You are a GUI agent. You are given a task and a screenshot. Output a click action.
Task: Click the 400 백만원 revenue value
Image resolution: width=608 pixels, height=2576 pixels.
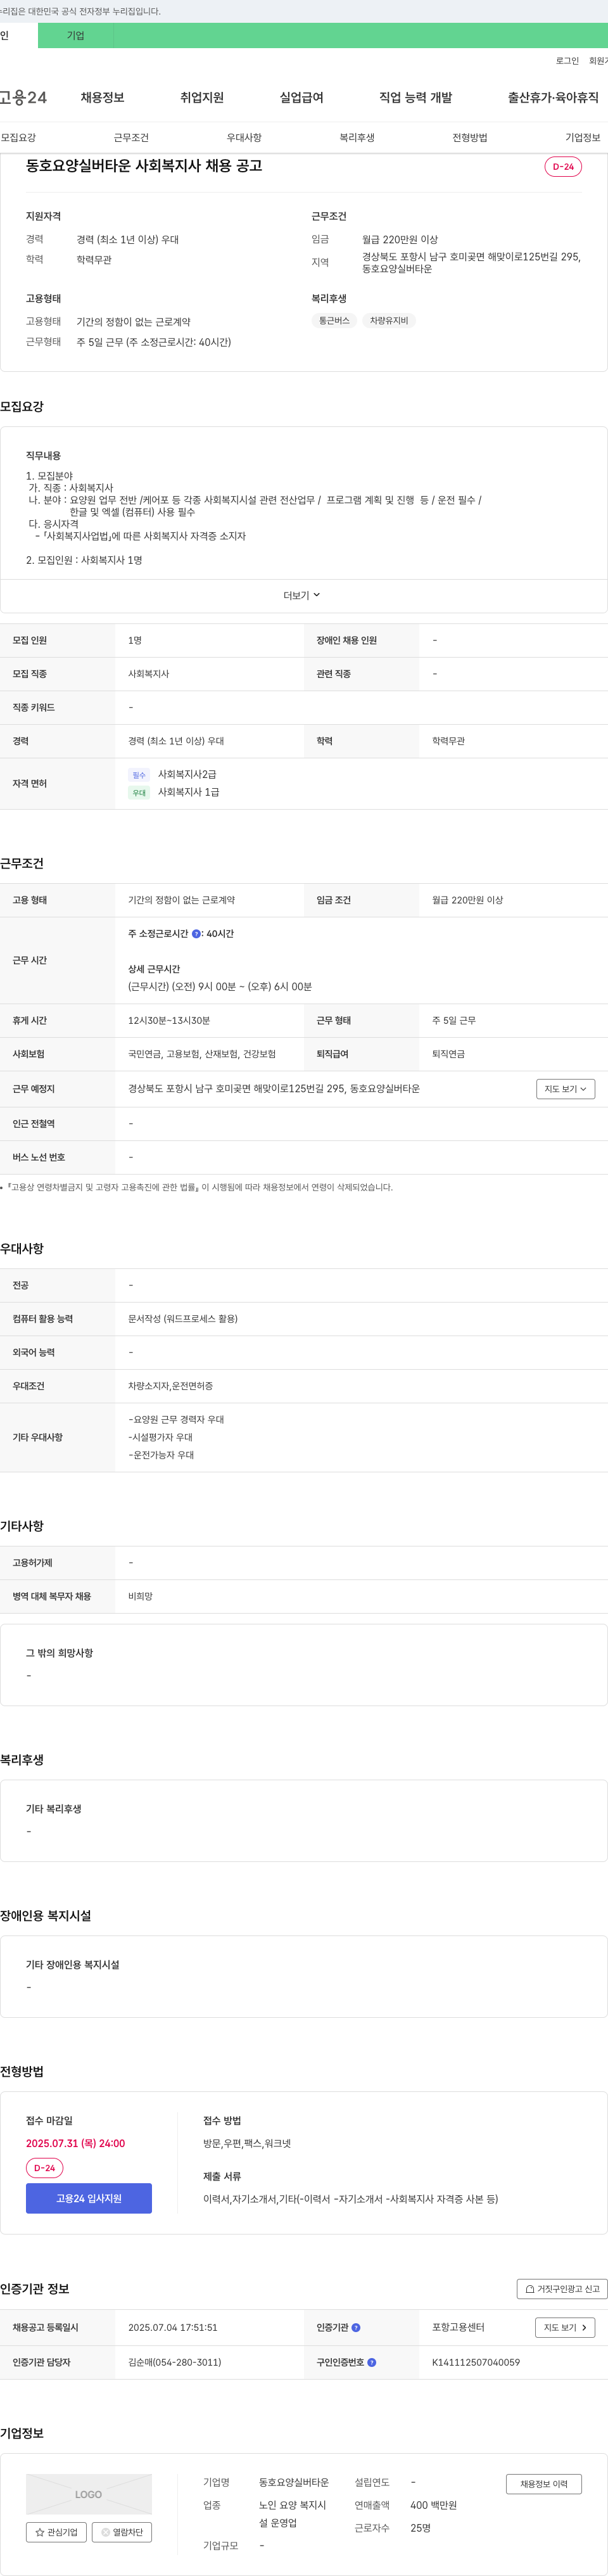click(x=433, y=2505)
